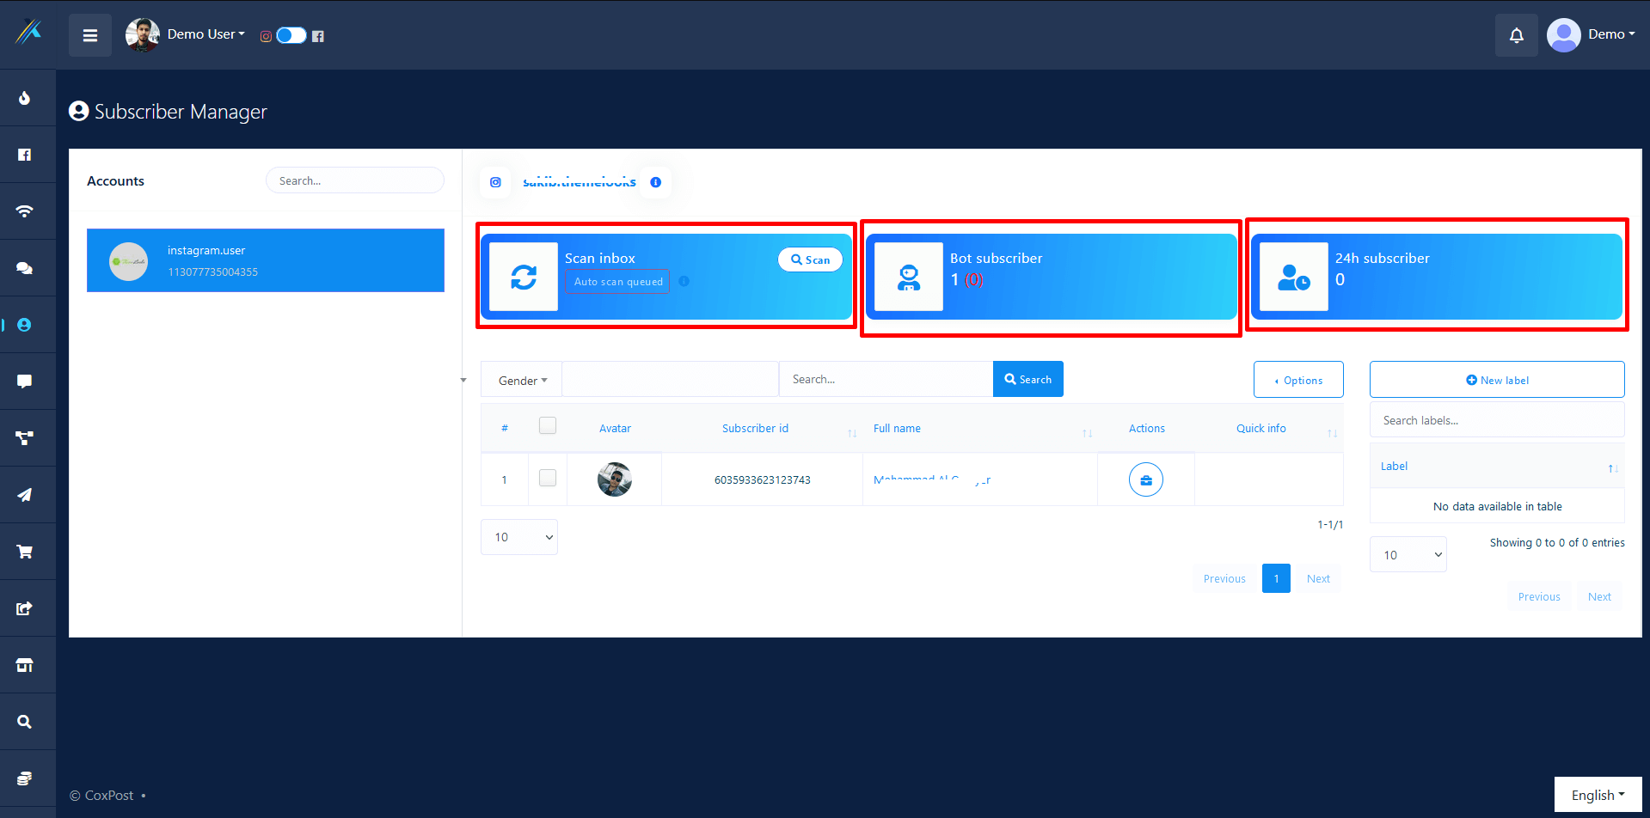
Task: Click the wifi signal sidebar icon
Action: 25,211
